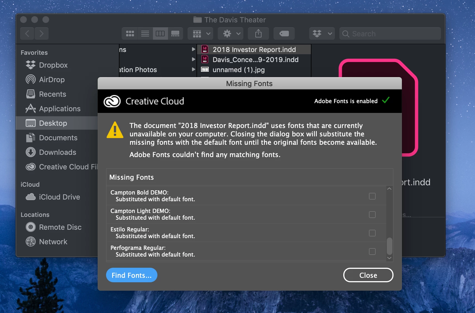Click the Finder Share button

(258, 34)
